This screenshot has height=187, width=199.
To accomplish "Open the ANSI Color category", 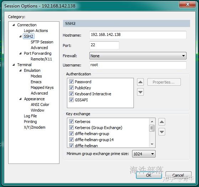I will pos(40,105).
